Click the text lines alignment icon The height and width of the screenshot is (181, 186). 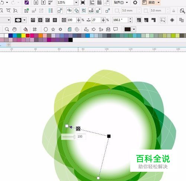point(51,11)
